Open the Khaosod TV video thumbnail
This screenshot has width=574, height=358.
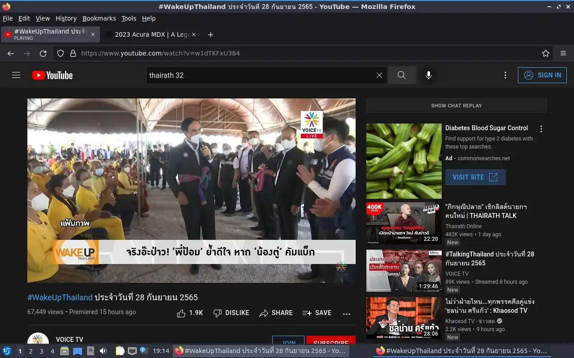tap(404, 318)
